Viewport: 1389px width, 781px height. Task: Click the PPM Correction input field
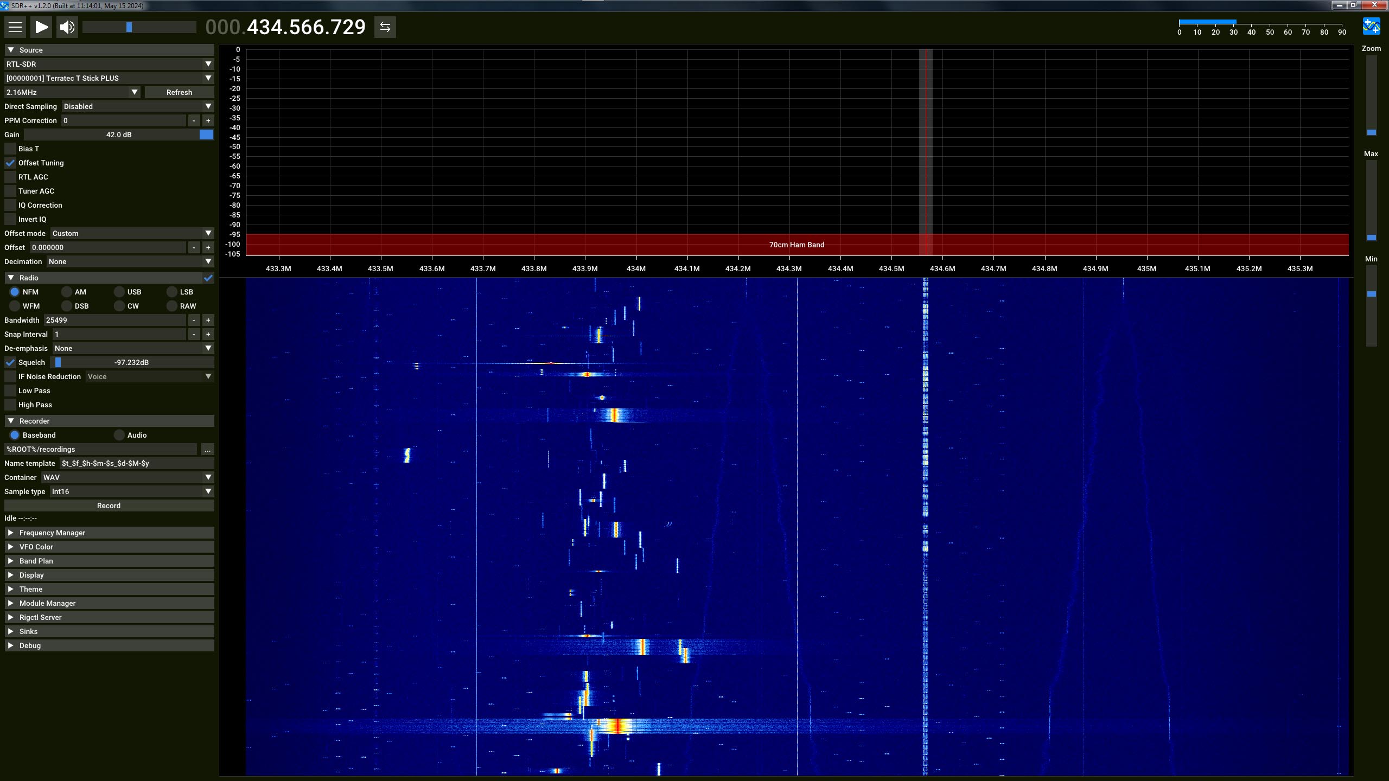124,120
